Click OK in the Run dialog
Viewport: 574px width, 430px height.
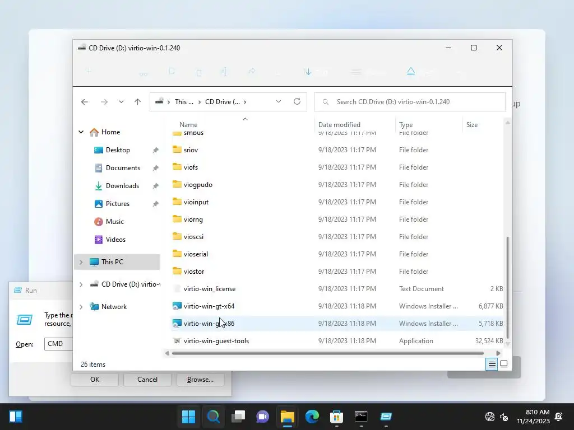click(x=95, y=380)
